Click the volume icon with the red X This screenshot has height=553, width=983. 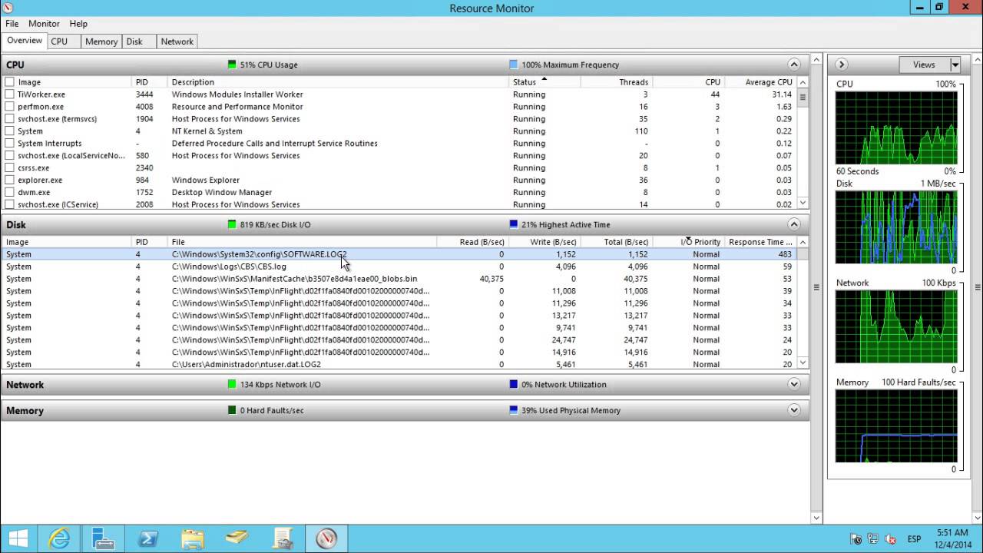pyautogui.click(x=891, y=539)
